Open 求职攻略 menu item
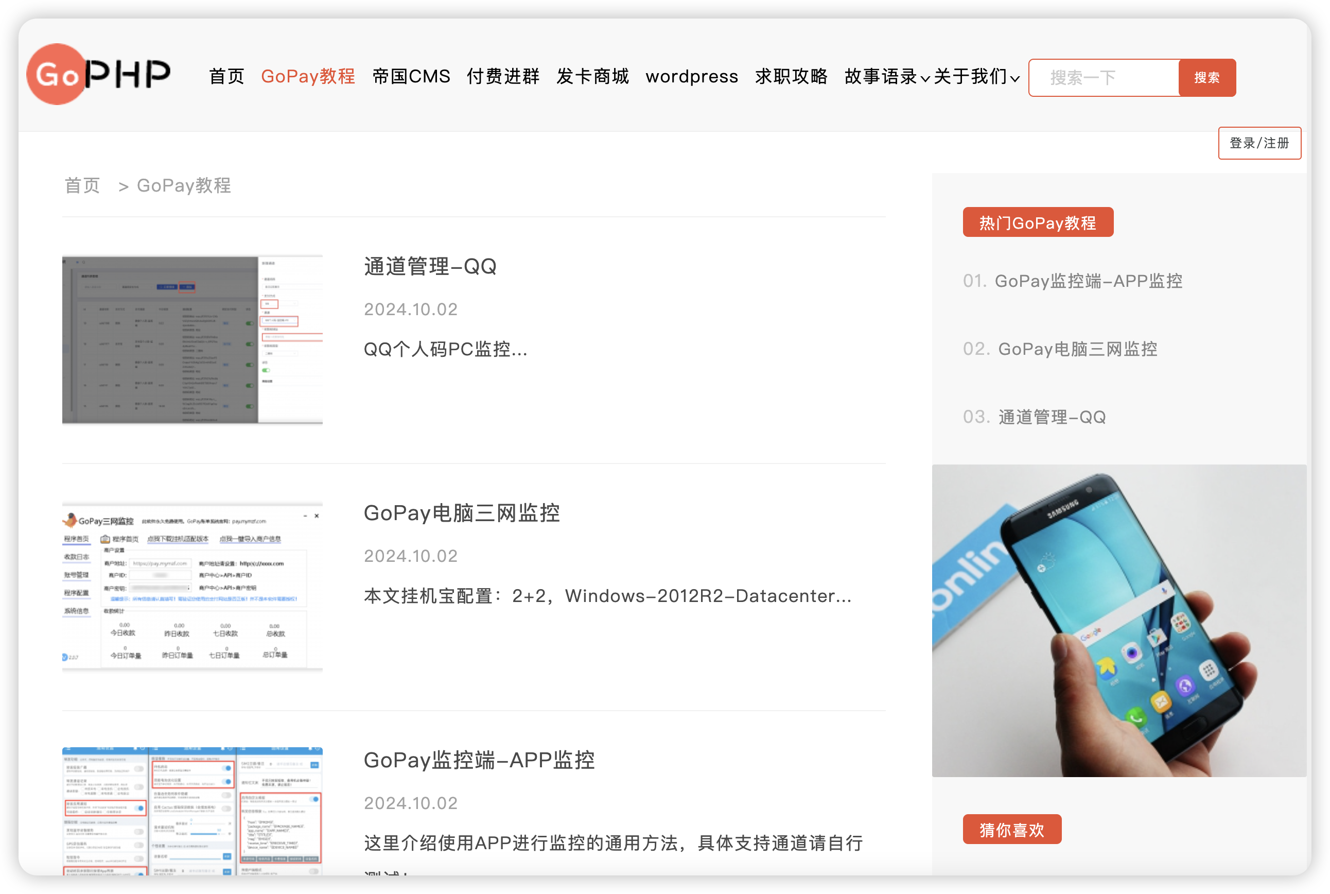 coord(791,76)
